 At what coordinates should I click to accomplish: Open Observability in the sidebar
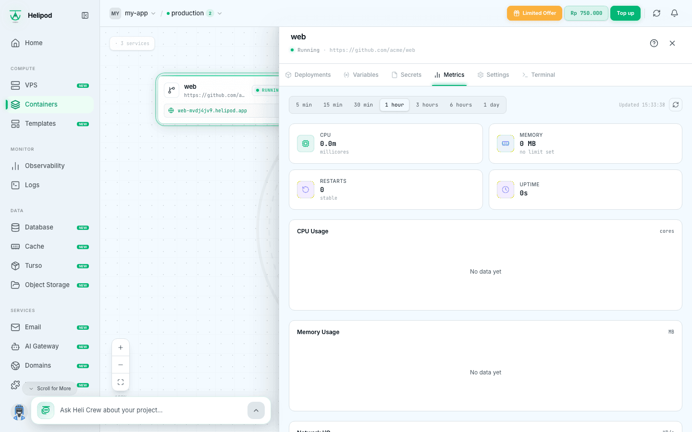(49, 166)
